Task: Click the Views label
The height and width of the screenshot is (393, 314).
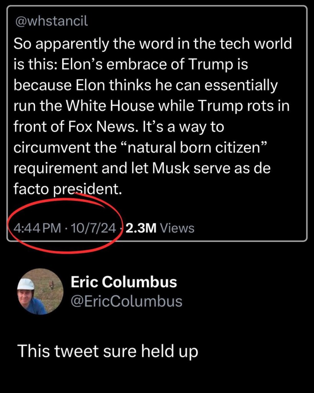Action: [x=177, y=228]
